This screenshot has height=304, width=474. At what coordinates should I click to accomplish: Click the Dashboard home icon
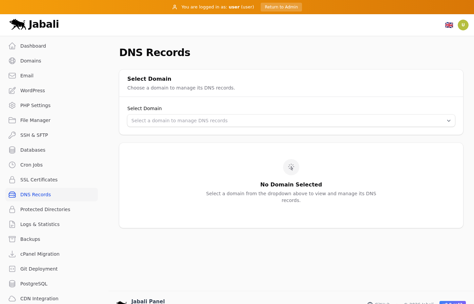[x=12, y=46]
